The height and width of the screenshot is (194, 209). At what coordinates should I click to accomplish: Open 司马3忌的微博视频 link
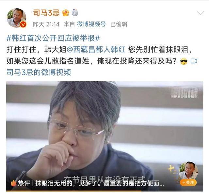pos(39,72)
